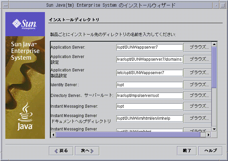Click 'Application Server:' label
Screen dimensions: 228x161
coord(68,47)
